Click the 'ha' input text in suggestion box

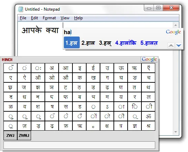[x=67, y=32]
